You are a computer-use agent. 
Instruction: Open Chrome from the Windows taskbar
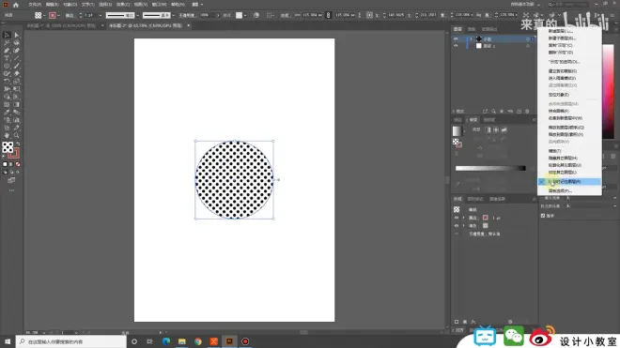click(x=197, y=341)
